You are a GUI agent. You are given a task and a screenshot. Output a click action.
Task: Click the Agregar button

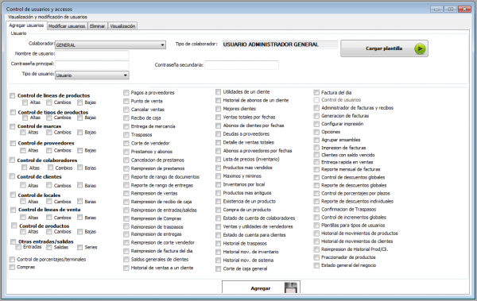coord(261,287)
